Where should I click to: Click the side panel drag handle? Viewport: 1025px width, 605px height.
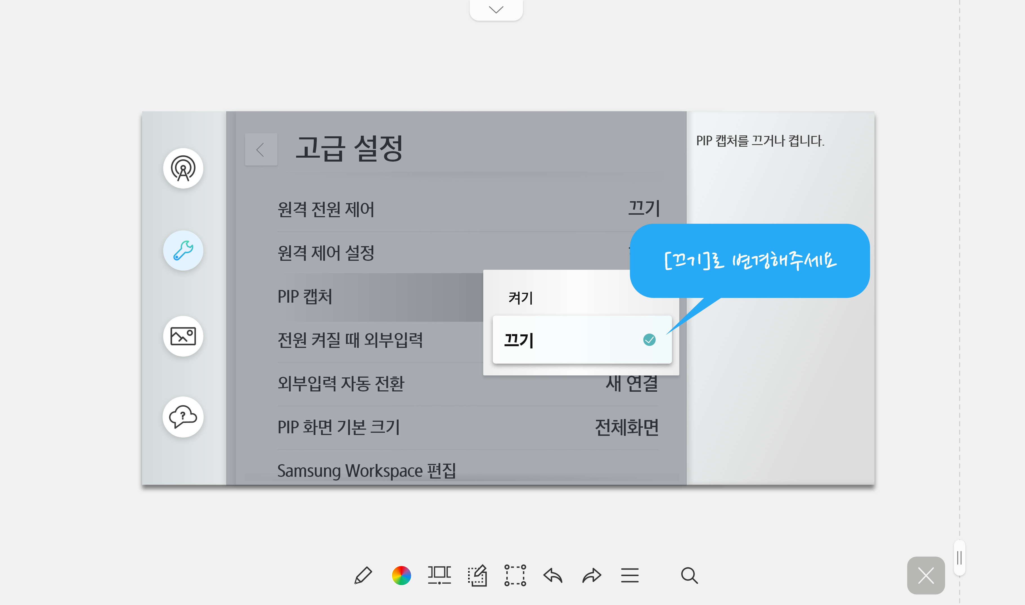coord(959,558)
